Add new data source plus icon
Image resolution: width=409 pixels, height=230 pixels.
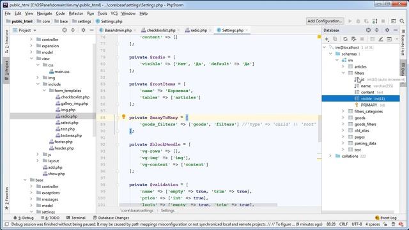pyautogui.click(x=327, y=39)
